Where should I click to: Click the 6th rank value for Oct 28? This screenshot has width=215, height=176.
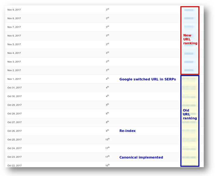(107, 113)
